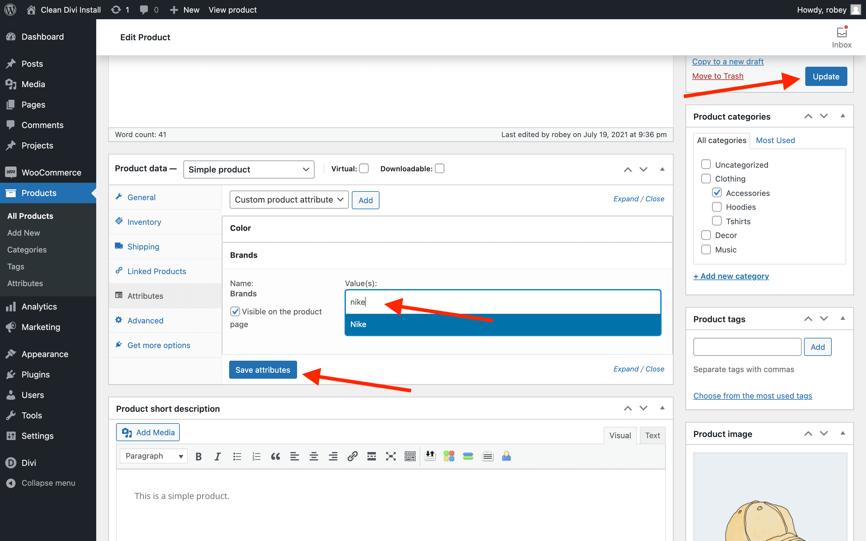Move the Product image panel up
The height and width of the screenshot is (541, 866).
pos(808,433)
